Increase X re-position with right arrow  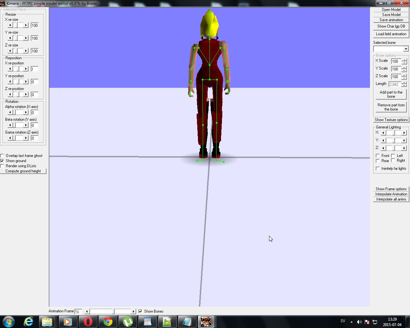click(26, 69)
